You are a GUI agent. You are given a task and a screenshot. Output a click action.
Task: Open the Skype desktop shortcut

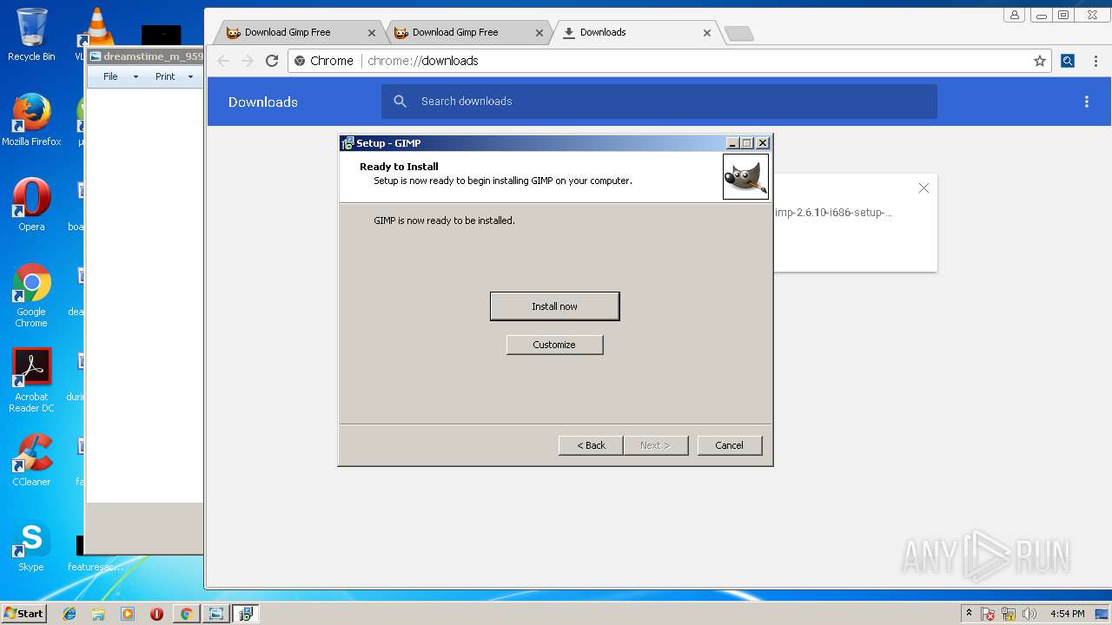pos(31,547)
